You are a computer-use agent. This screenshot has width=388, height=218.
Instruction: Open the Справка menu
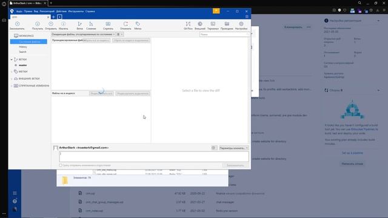pos(90,12)
